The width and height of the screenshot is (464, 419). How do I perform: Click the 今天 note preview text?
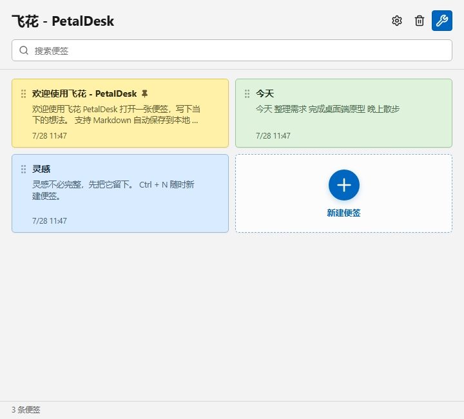[x=327, y=109]
